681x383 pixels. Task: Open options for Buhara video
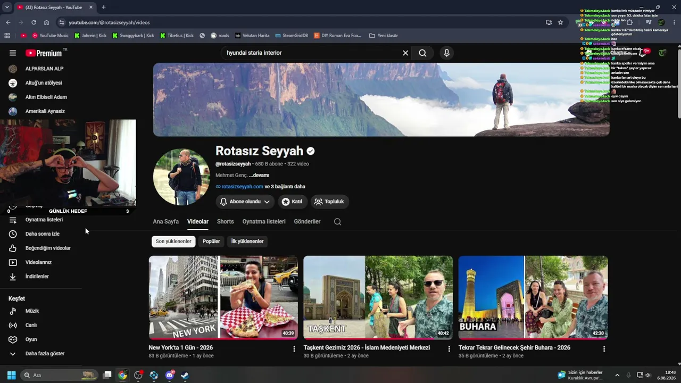pyautogui.click(x=604, y=349)
